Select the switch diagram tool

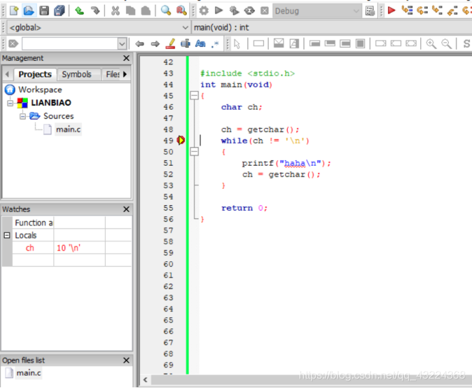294,44
